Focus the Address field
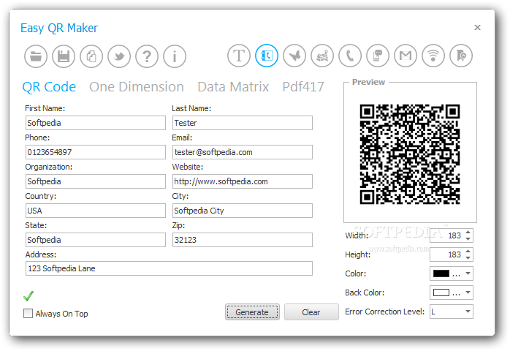Viewport: 510px width, 351px height. click(169, 268)
